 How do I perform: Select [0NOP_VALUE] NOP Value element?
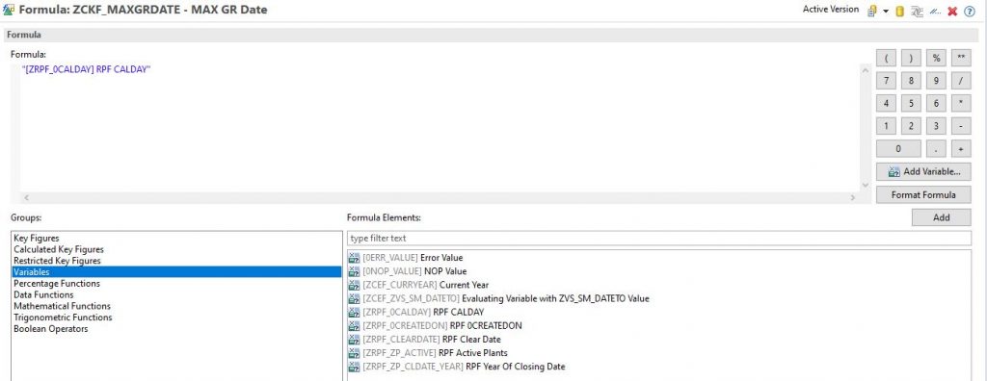(414, 271)
